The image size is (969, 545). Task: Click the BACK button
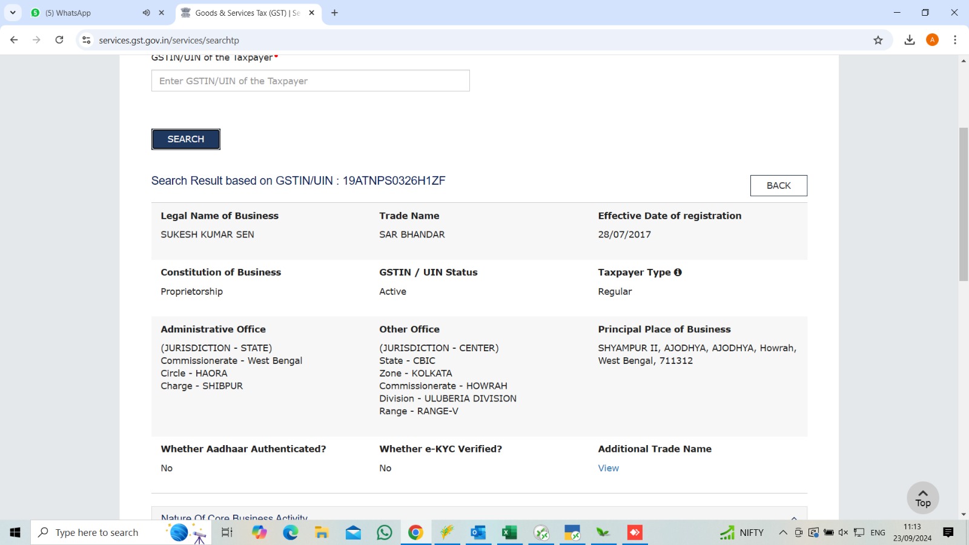pyautogui.click(x=778, y=185)
